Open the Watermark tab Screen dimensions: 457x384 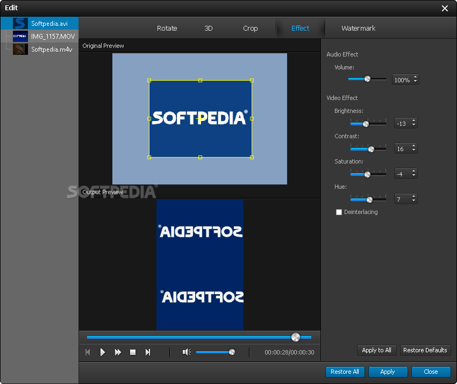(x=358, y=29)
